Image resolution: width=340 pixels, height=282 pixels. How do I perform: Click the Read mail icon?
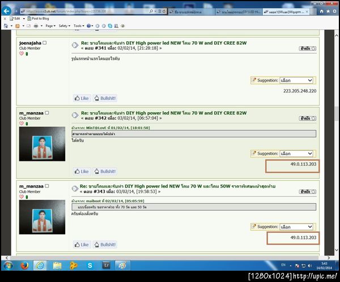pos(29,26)
